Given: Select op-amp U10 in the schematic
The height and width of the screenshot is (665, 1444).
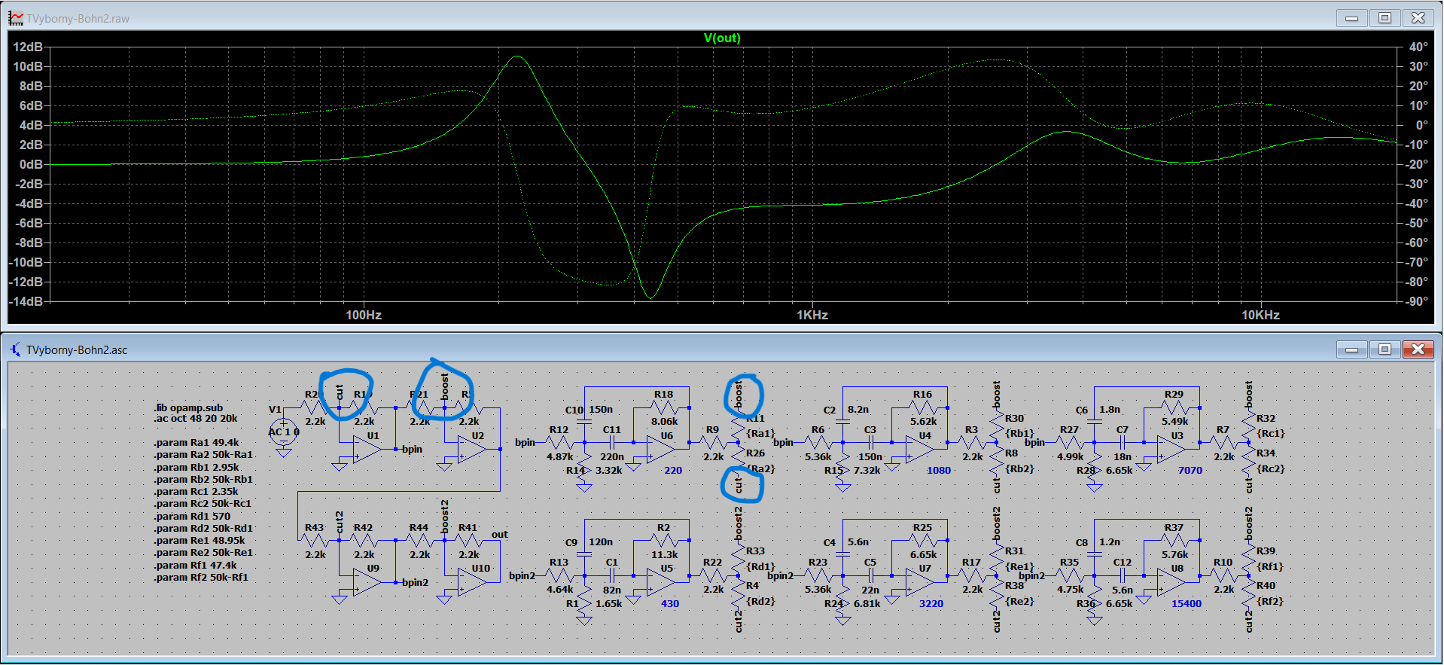Looking at the screenshot, I should [x=471, y=582].
